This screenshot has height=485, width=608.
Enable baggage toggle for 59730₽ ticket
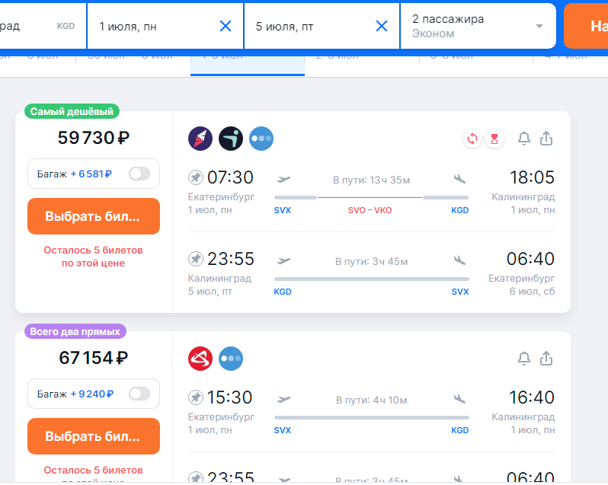139,174
